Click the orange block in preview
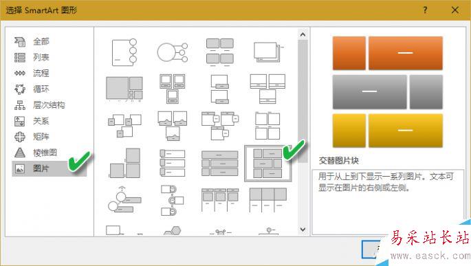The image size is (471, 266). tap(406, 53)
